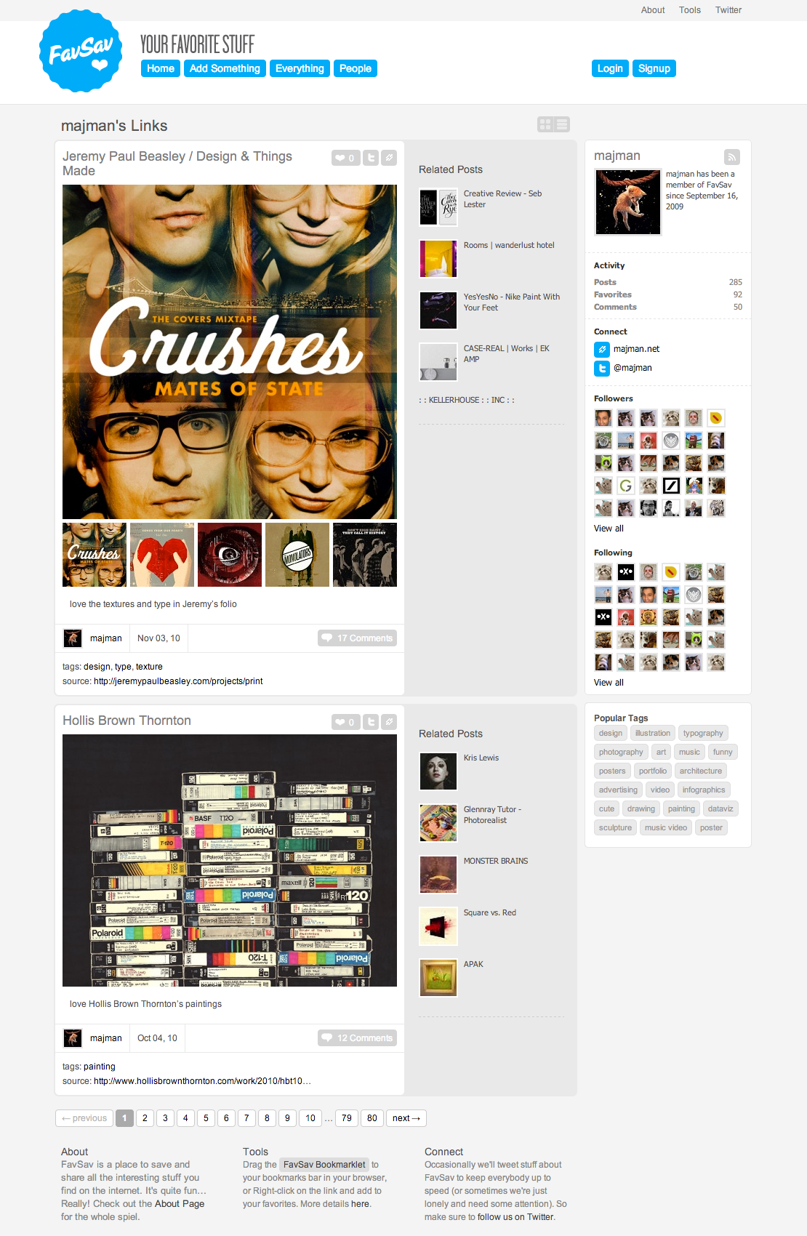The width and height of the screenshot is (807, 1236).
Task: Jump to page 80
Action: pos(372,1118)
